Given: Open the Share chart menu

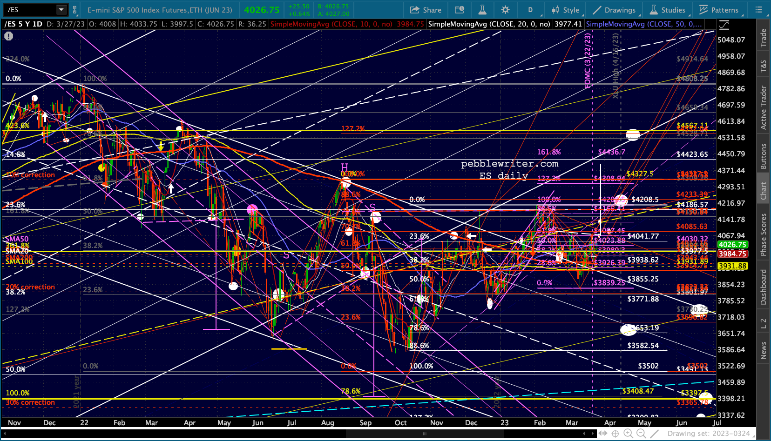Looking at the screenshot, I should 426,10.
